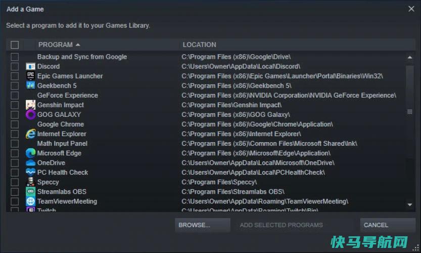The width and height of the screenshot is (421, 253).
Task: Close the Add a Game dialog
Action: 411,9
